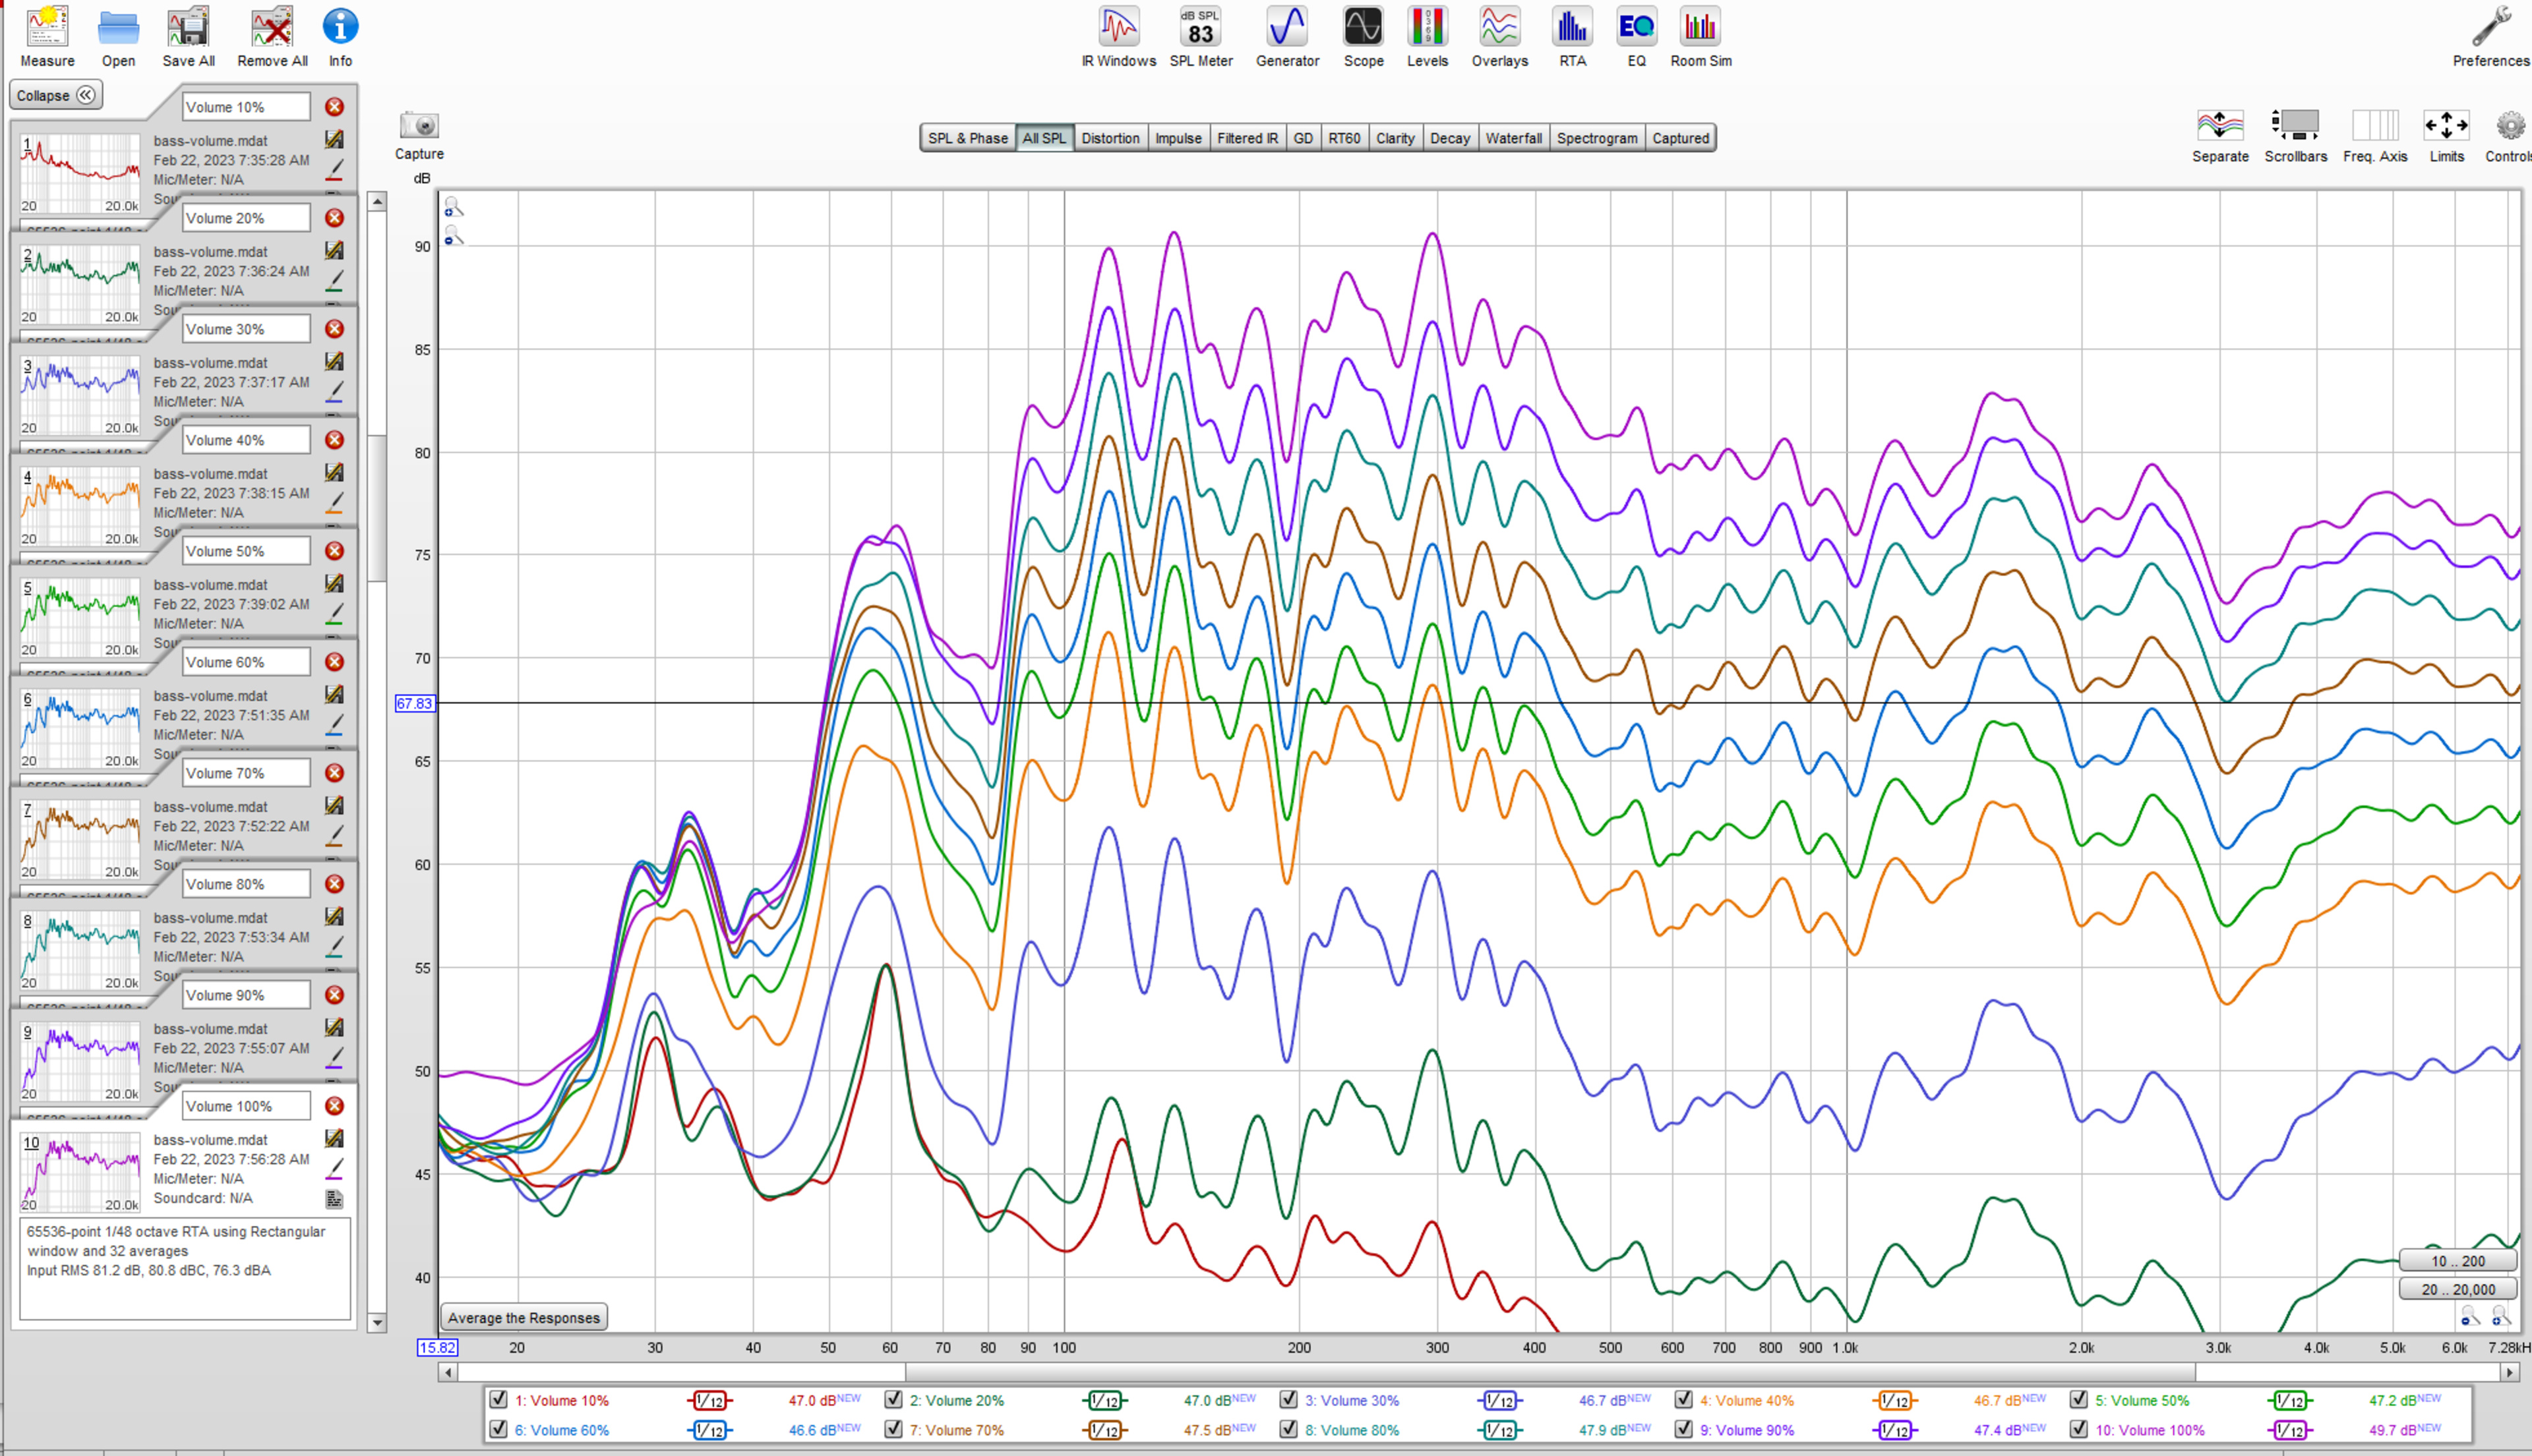This screenshot has height=1456, width=2532.
Task: Switch to the Distortion tab
Action: (x=1110, y=138)
